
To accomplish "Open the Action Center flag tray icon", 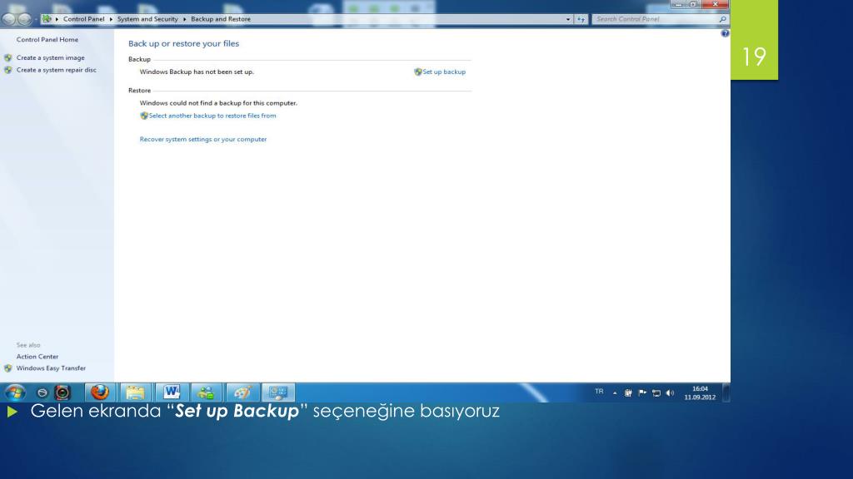I will (x=642, y=393).
